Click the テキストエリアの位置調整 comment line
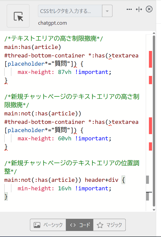The width and height of the screenshot is (161, 237). click(x=72, y=164)
